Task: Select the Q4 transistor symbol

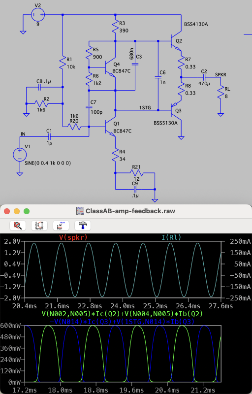Action: pos(110,68)
